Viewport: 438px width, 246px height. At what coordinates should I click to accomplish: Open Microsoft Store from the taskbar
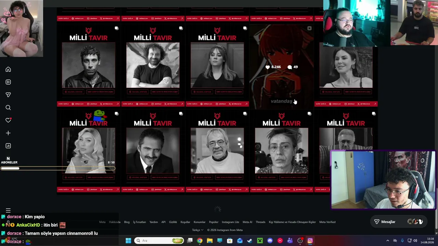tap(230, 241)
